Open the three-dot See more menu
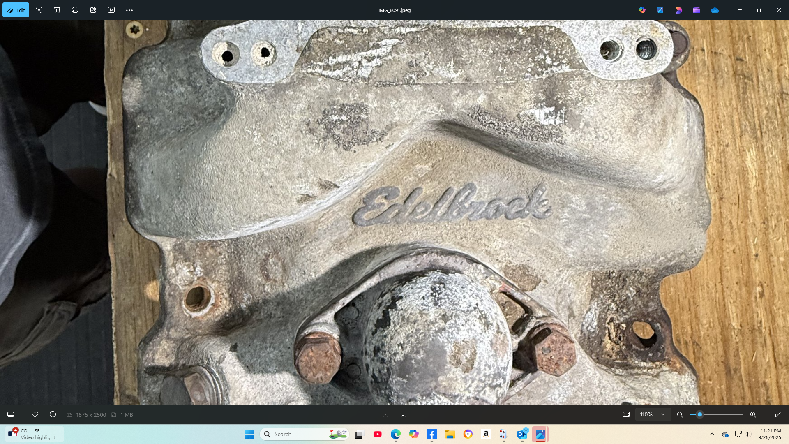The image size is (789, 444). [129, 10]
